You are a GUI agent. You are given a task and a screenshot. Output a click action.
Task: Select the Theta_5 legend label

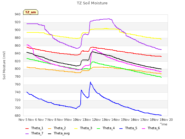click(x=131, y=128)
